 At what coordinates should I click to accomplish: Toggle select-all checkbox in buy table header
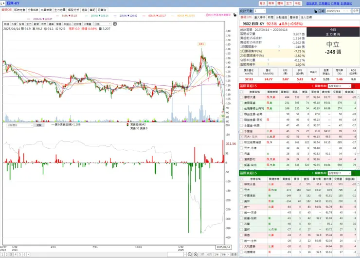point(241,92)
